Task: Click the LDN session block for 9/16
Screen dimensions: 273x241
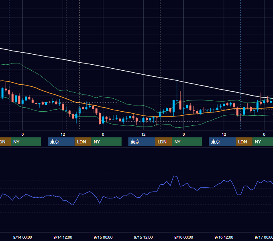Action: [x=244, y=142]
